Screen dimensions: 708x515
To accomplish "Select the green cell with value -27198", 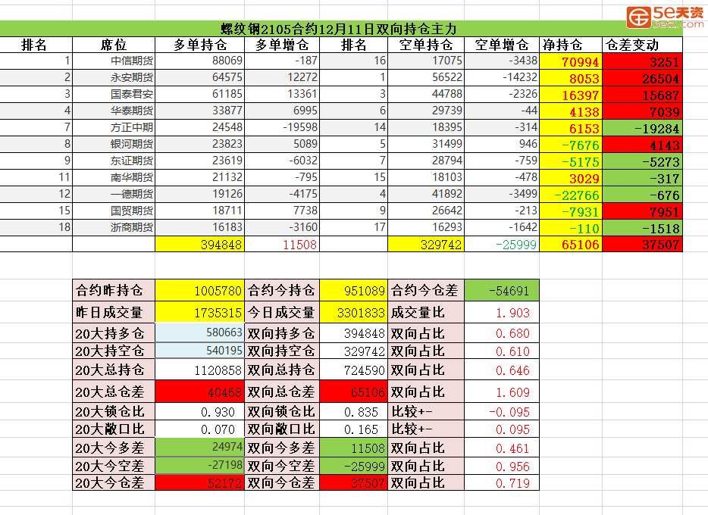I will [199, 465].
